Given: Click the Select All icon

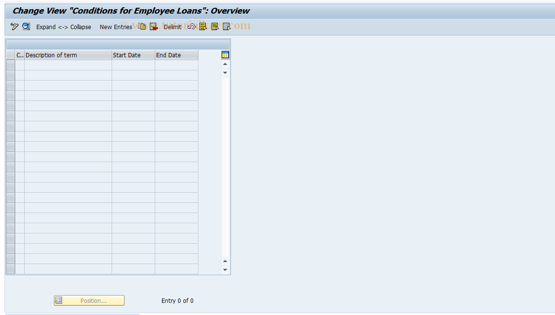Looking at the screenshot, I should [203, 27].
